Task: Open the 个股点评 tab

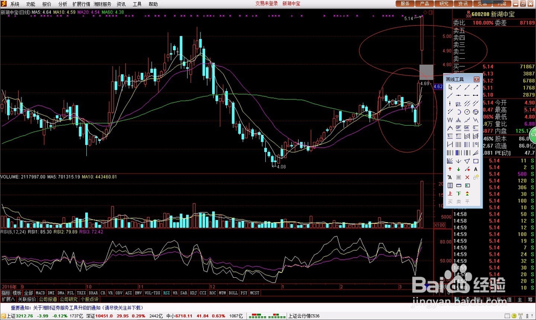Action: pyautogui.click(x=90, y=299)
